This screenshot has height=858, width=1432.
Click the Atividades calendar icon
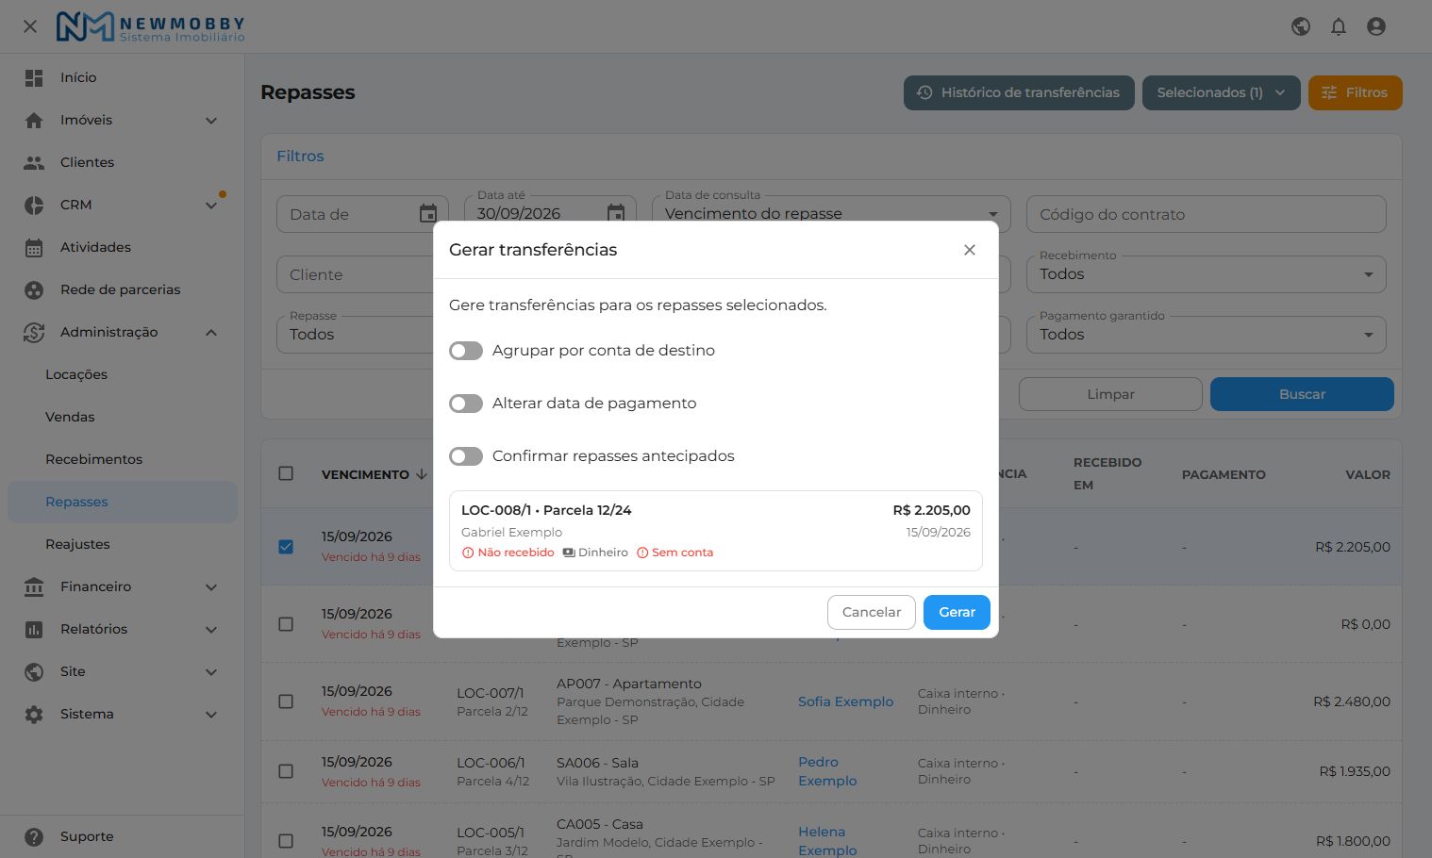[x=34, y=247]
